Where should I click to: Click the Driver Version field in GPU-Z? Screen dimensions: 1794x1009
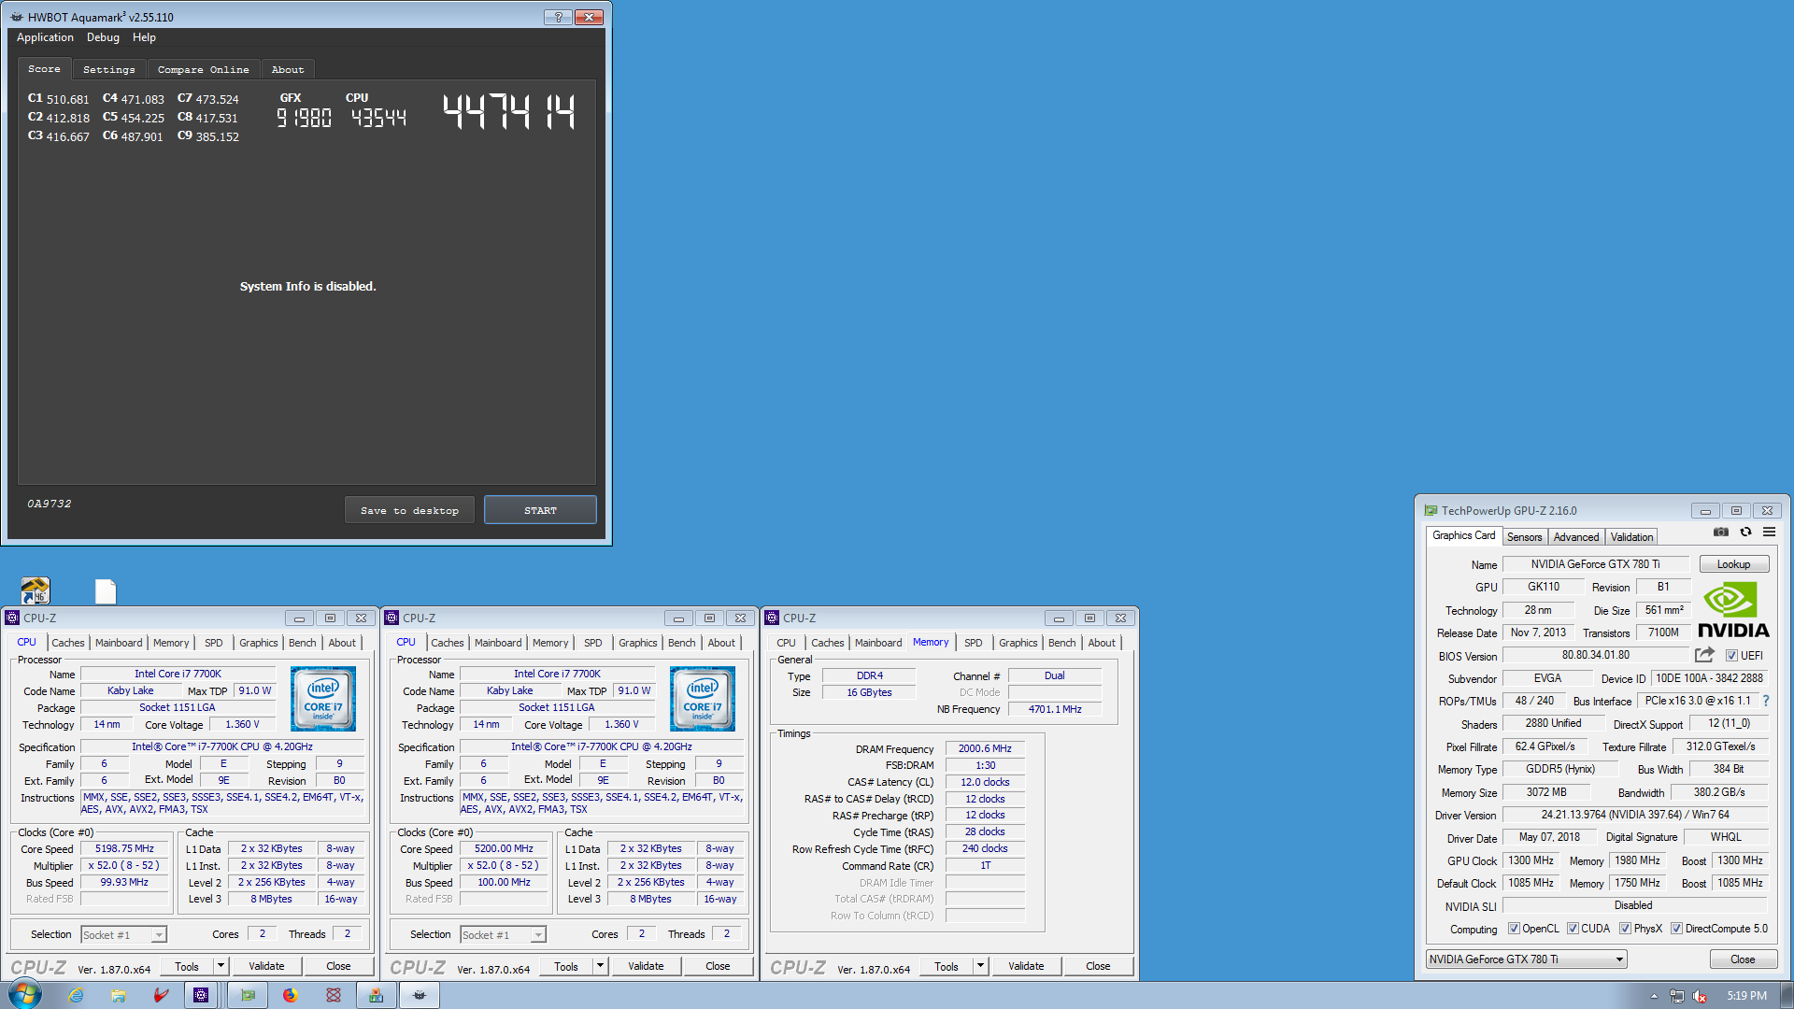[x=1634, y=815]
